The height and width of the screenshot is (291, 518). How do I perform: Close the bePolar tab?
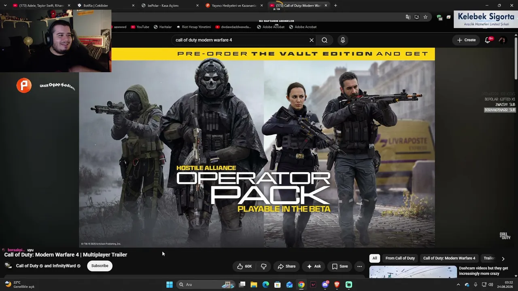pyautogui.click(x=197, y=6)
